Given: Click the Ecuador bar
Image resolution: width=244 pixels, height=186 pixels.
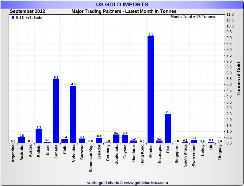Looking at the screenshot, I should point(99,141).
